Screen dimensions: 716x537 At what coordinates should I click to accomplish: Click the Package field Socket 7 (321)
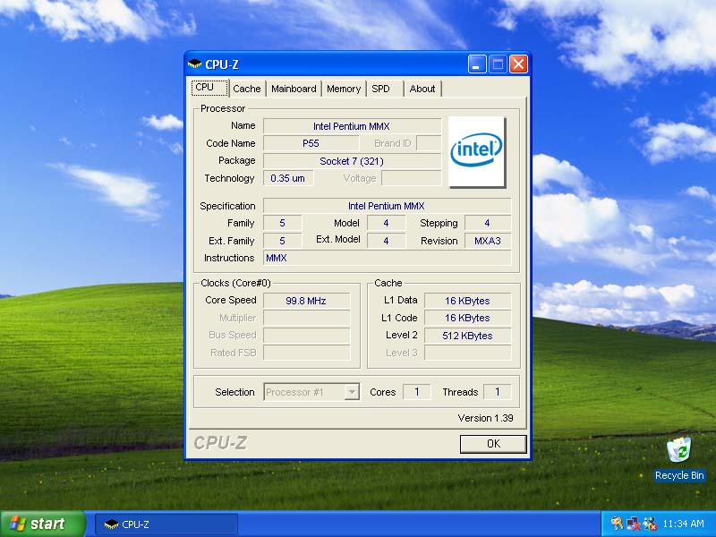[x=352, y=161]
